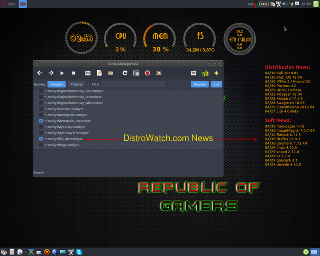320x256 pixels.
Task: Select the Preview view button
Action: coord(200,84)
